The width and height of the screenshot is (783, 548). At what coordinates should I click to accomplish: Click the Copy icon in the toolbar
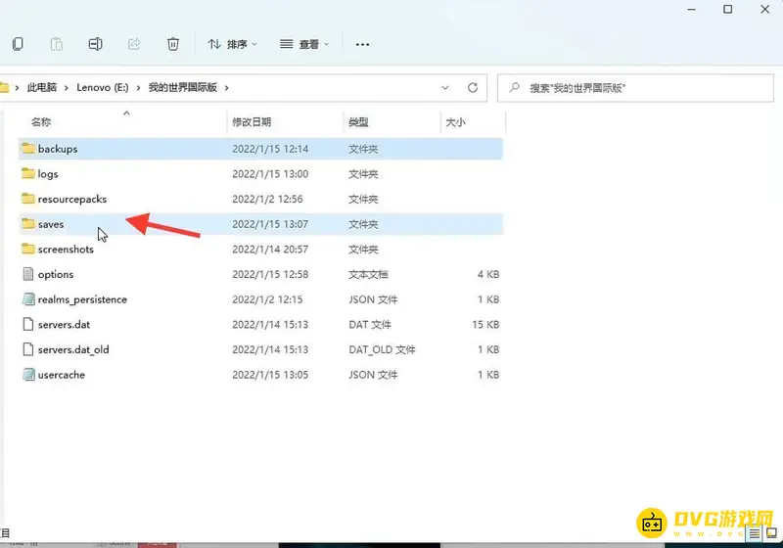click(18, 44)
